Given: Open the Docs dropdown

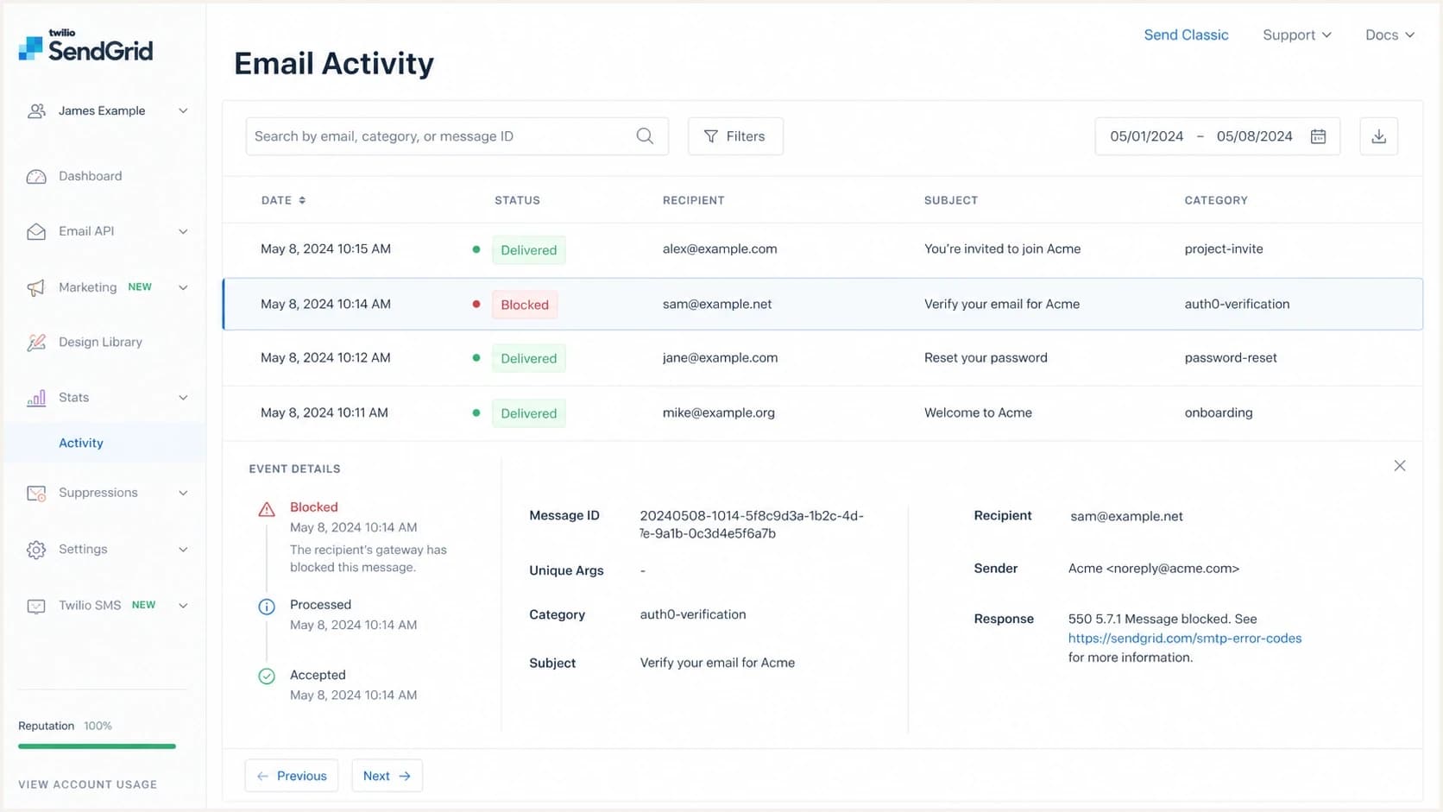Looking at the screenshot, I should click(x=1389, y=35).
